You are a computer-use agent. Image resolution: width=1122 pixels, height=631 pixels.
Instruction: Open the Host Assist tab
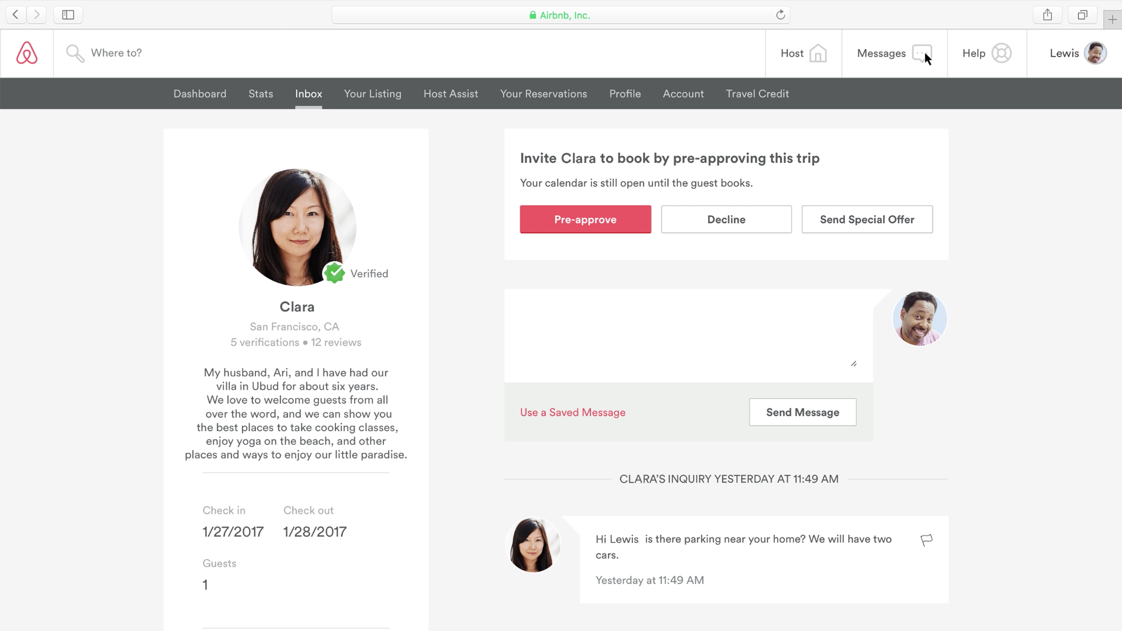pos(451,93)
